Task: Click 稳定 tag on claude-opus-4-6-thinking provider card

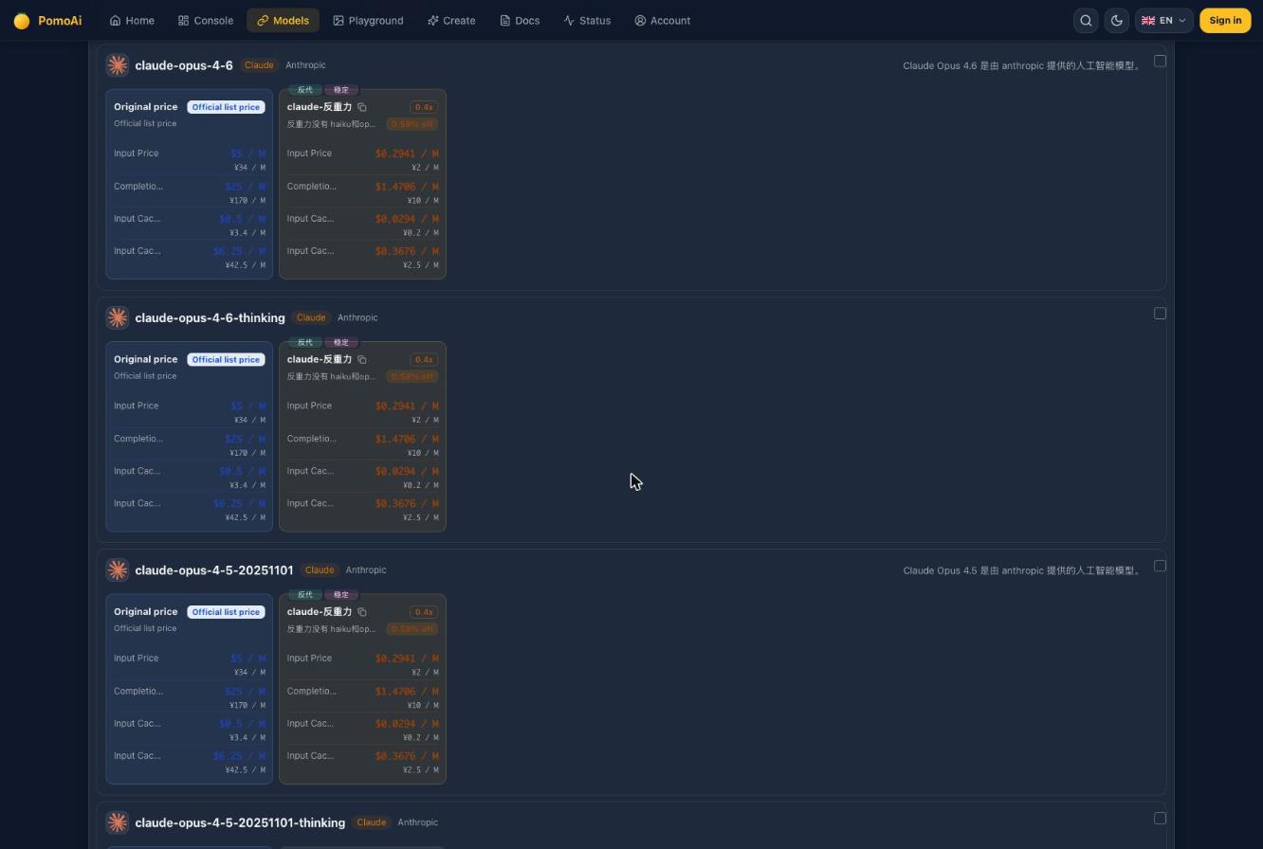Action: [x=340, y=342]
